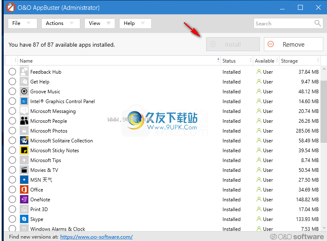
Task: Open the View dropdown menu
Action: [x=100, y=23]
